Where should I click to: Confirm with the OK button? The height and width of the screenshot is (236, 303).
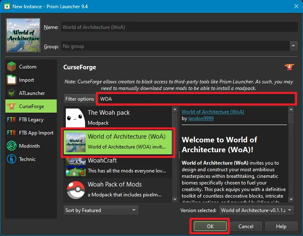tap(210, 226)
